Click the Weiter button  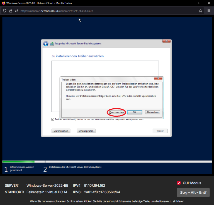click(160, 131)
